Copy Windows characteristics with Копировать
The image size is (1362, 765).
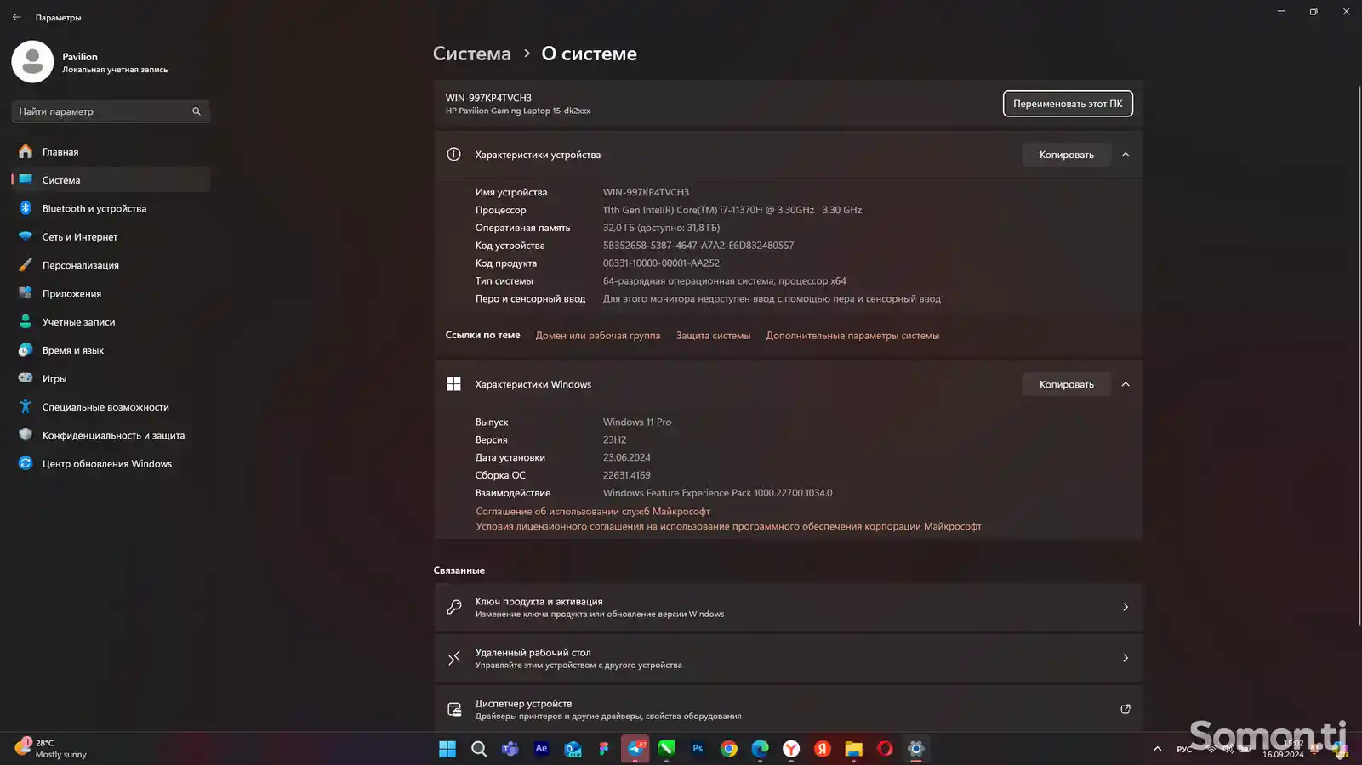click(1066, 384)
